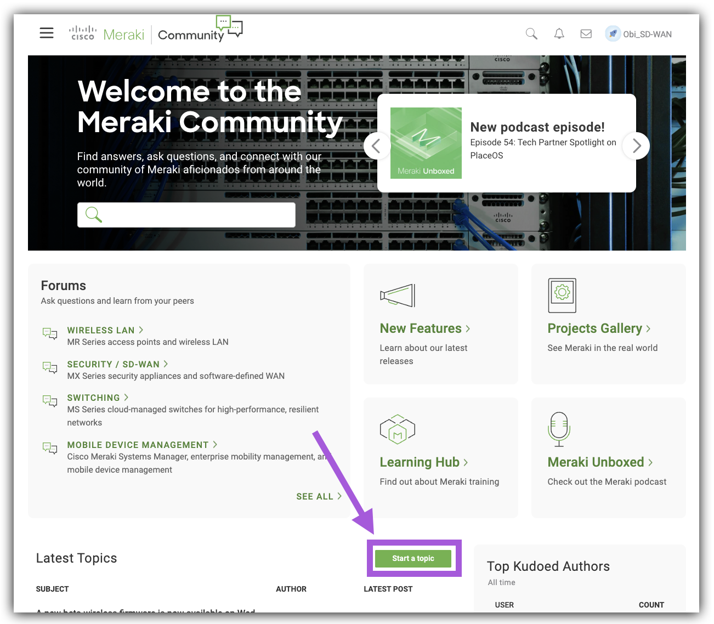714x624 pixels.
Task: Open search using the magnifying glass icon
Action: [531, 33]
